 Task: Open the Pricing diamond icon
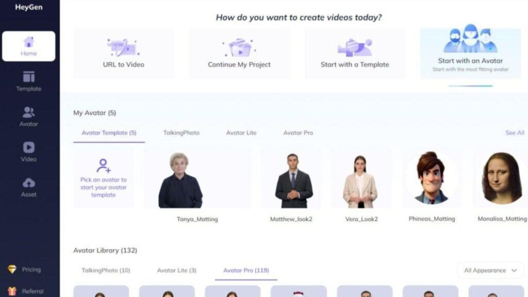point(12,269)
